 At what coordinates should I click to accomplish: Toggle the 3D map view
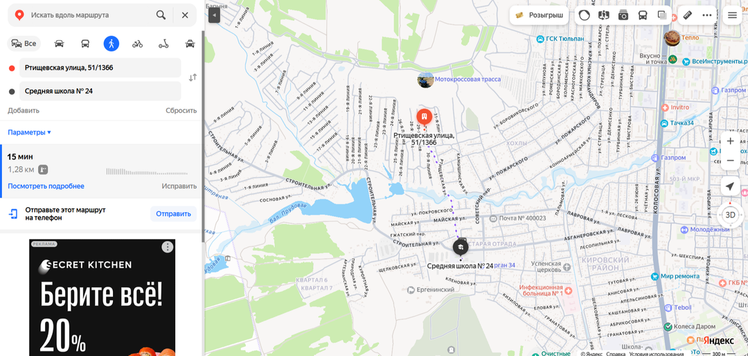730,215
